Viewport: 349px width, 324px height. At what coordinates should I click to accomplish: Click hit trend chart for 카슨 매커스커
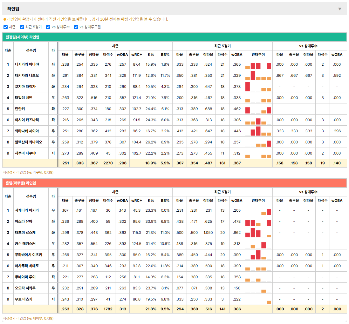point(258,244)
